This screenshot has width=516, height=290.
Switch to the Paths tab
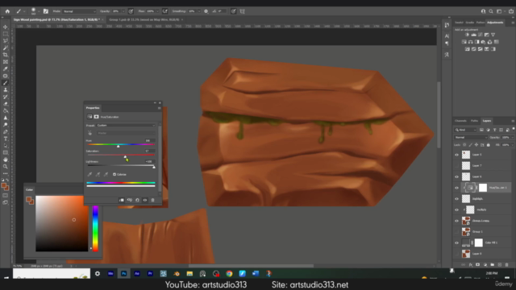point(474,121)
